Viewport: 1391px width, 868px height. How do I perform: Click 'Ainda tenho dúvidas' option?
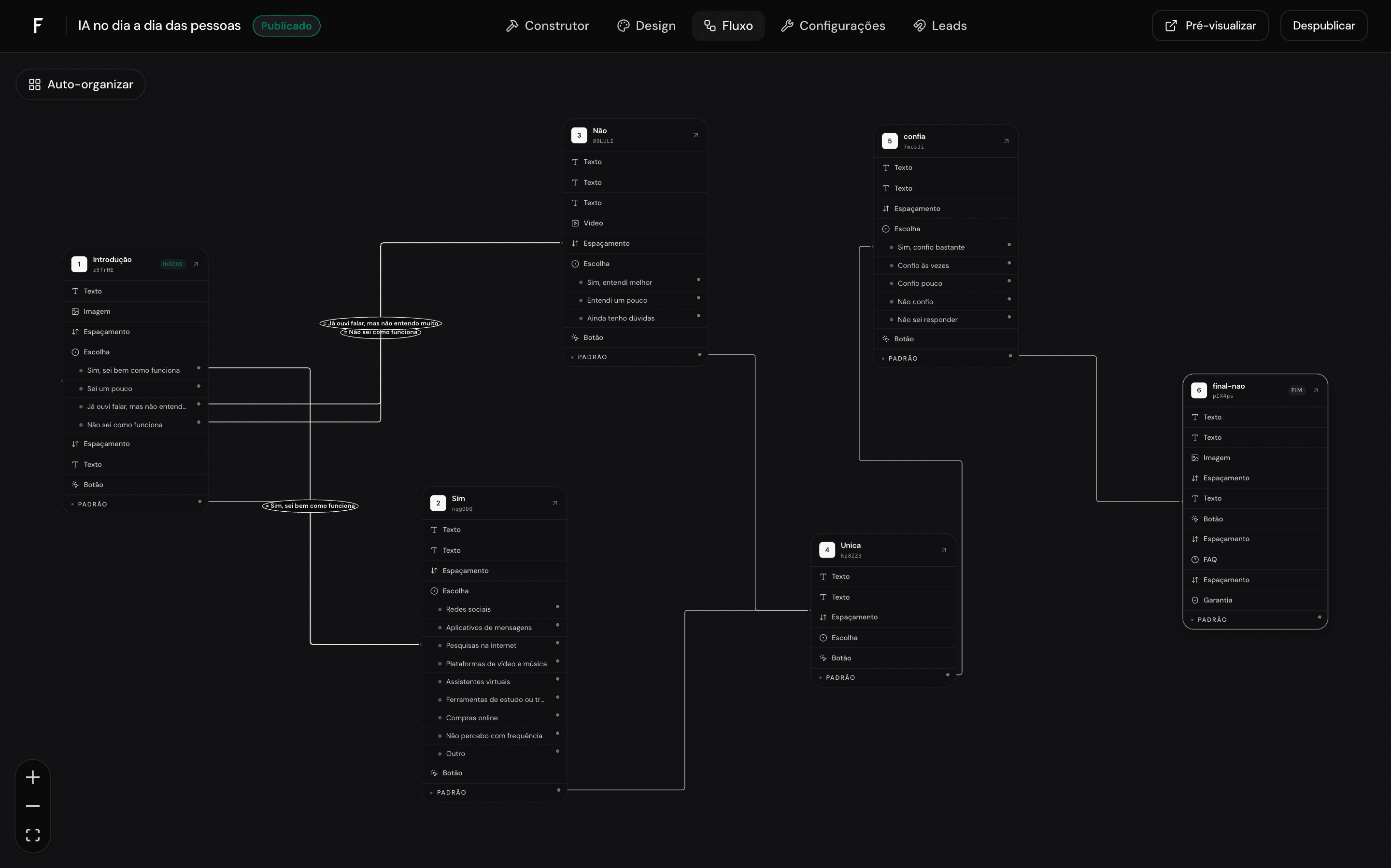(x=635, y=318)
